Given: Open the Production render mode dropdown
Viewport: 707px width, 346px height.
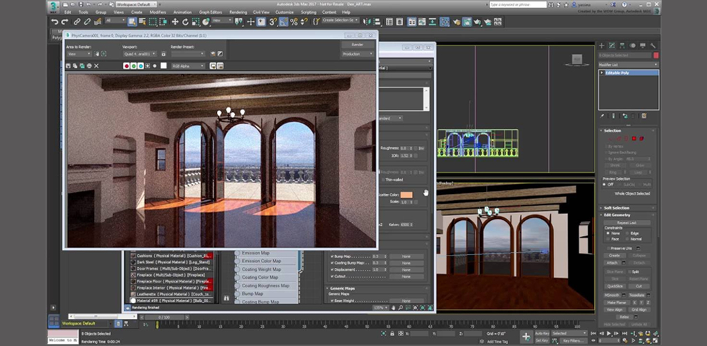Looking at the screenshot, I should click(358, 54).
